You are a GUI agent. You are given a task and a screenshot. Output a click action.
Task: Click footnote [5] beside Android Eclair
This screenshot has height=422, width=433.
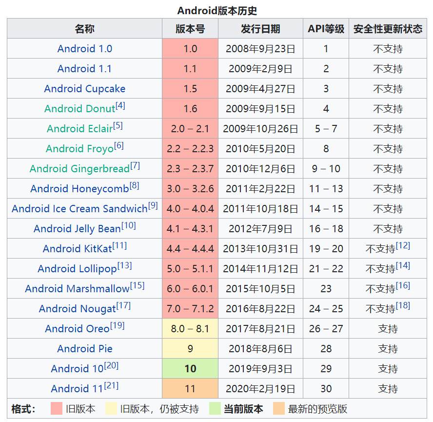pos(118,126)
